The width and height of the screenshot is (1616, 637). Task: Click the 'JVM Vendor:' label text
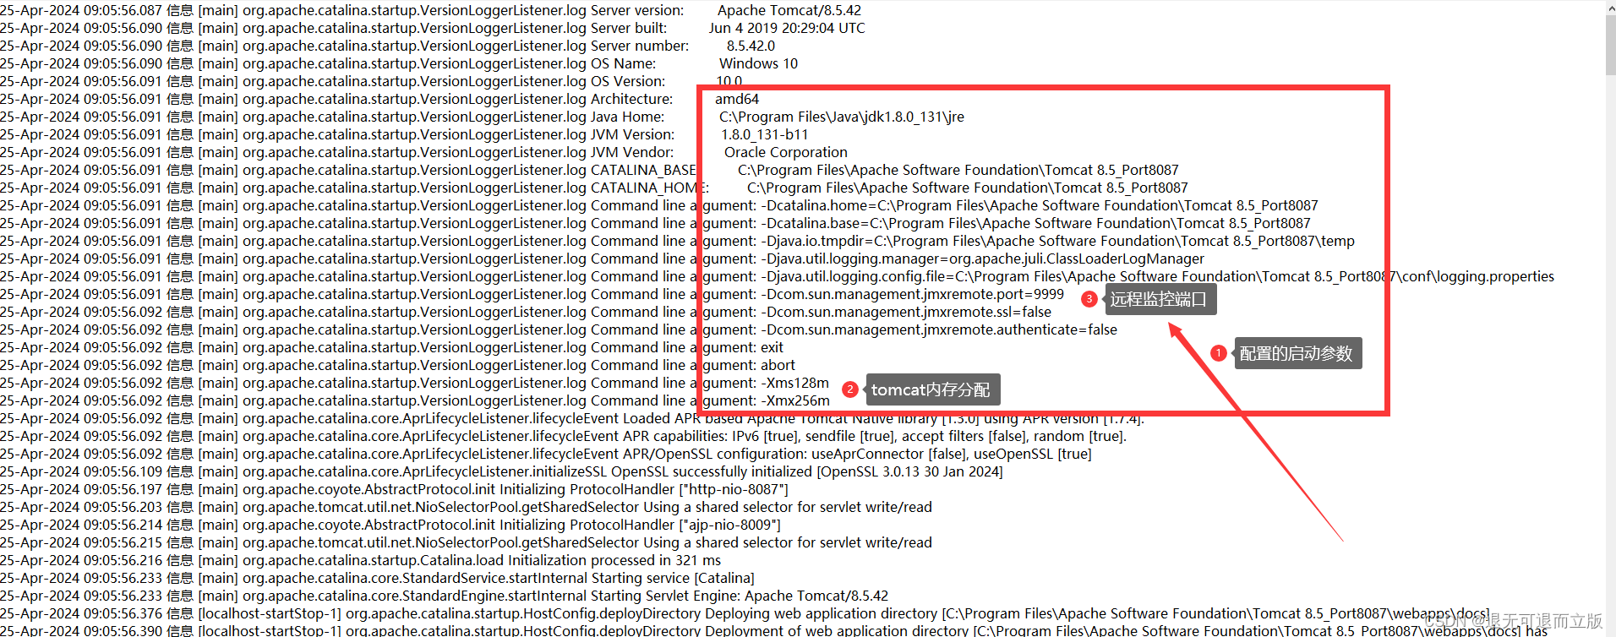[x=632, y=152]
